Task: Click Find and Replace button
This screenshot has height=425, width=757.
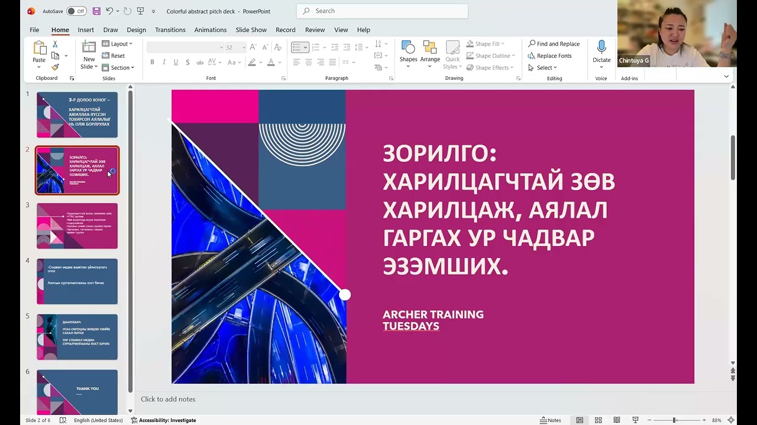Action: click(x=554, y=44)
